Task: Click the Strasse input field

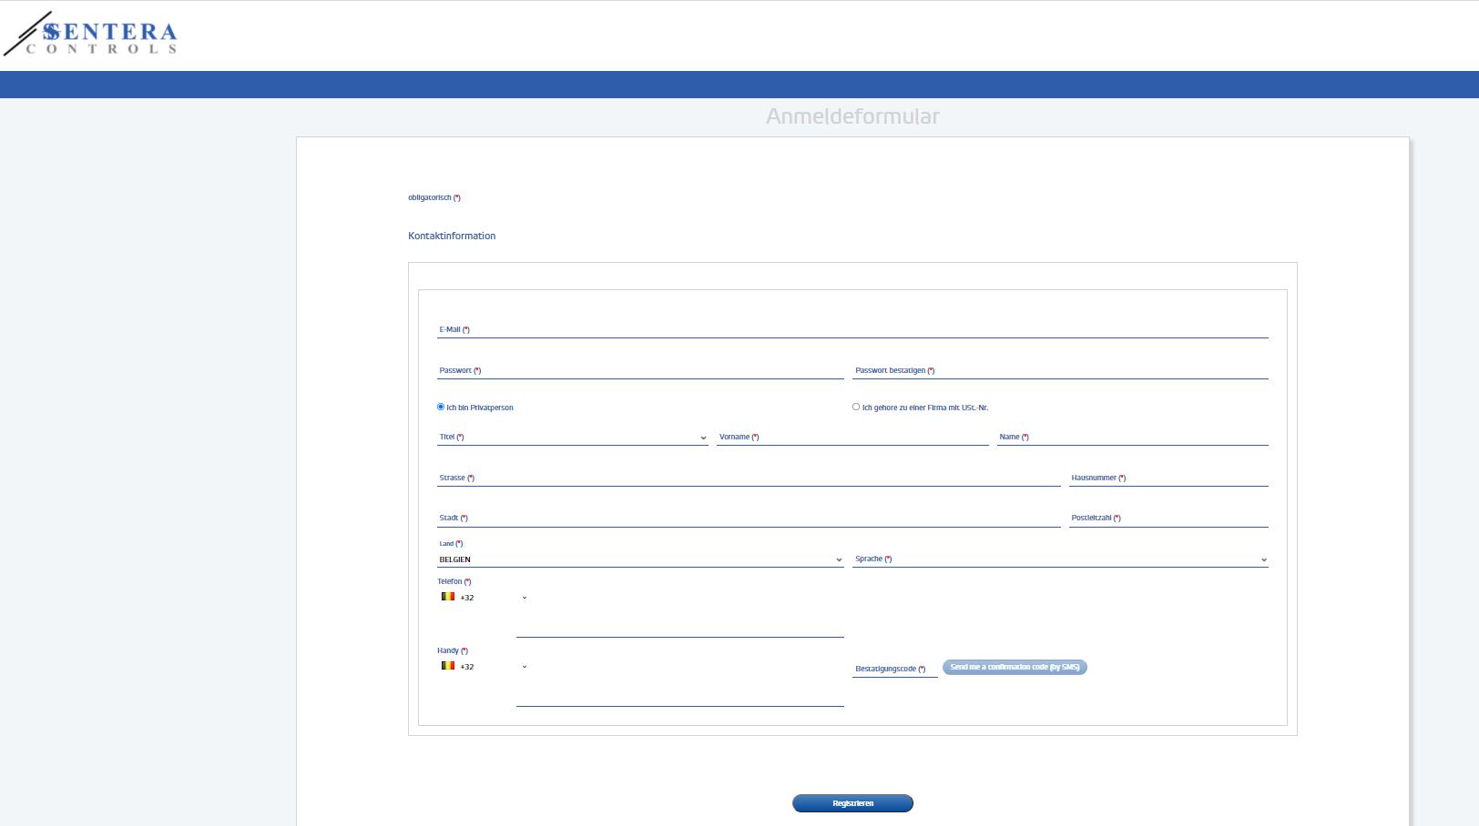Action: 749,478
